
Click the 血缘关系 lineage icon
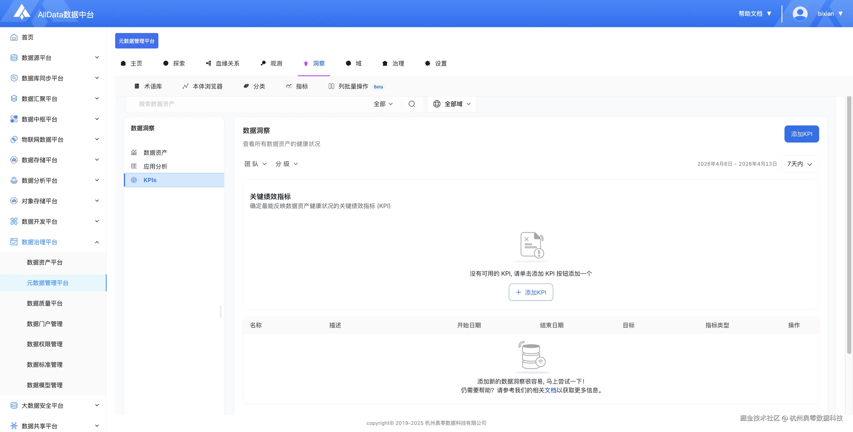[x=208, y=63]
